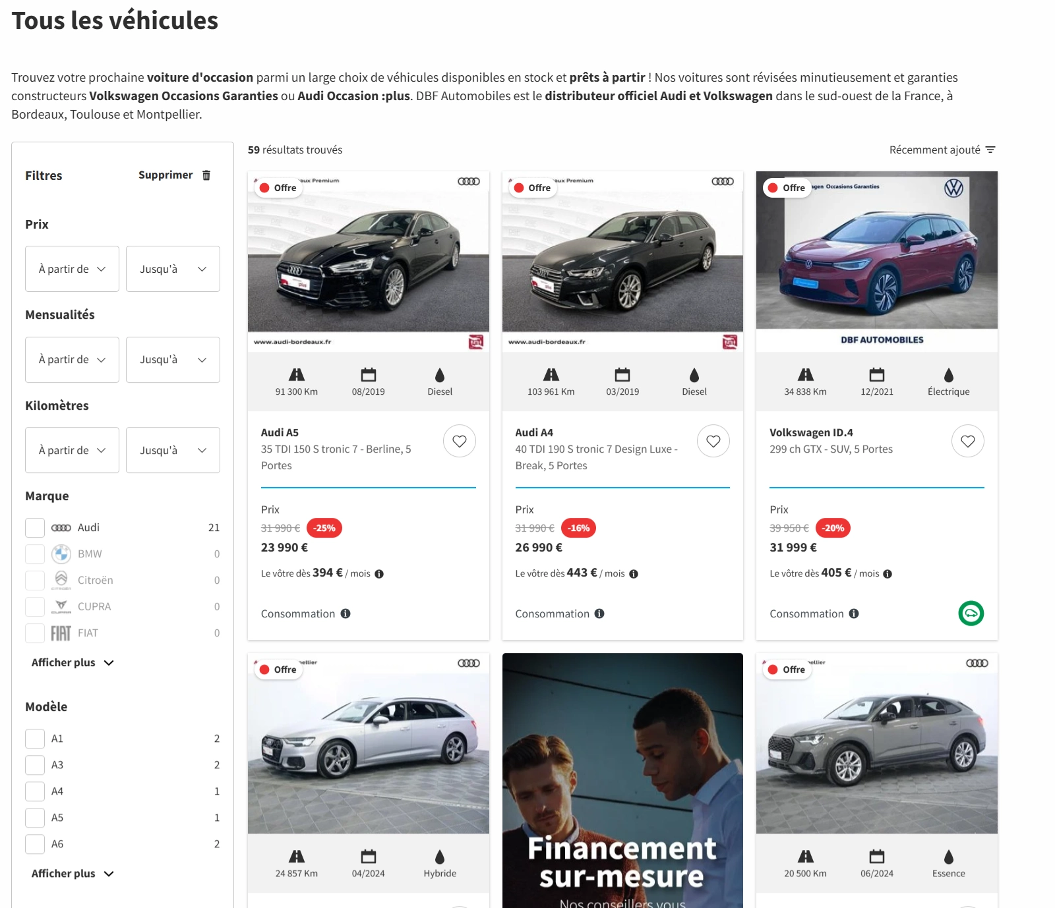1055x908 pixels.
Task: Click the sort filter icon beside Récemment ajouté
Action: pyautogui.click(x=990, y=150)
